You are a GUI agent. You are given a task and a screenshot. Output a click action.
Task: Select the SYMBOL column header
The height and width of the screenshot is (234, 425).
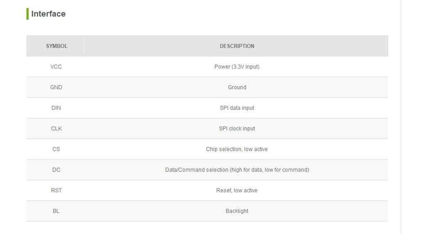coord(56,46)
